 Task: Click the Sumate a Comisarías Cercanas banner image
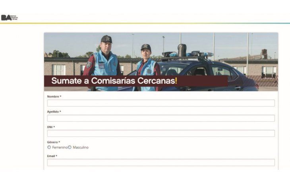pos(161,62)
